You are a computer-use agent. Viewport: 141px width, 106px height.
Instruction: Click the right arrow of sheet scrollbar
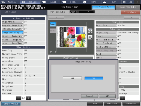(x=131, y=17)
